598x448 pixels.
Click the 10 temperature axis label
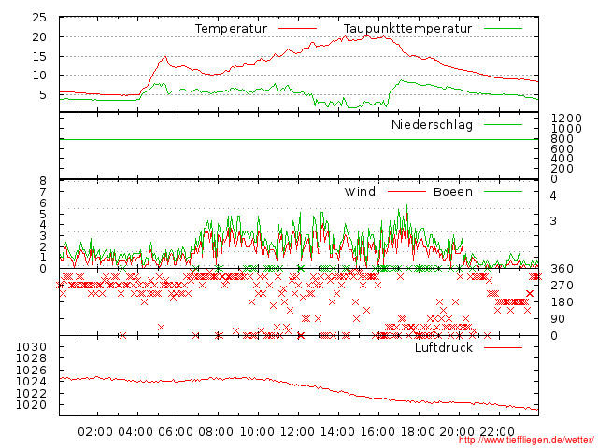coord(39,76)
